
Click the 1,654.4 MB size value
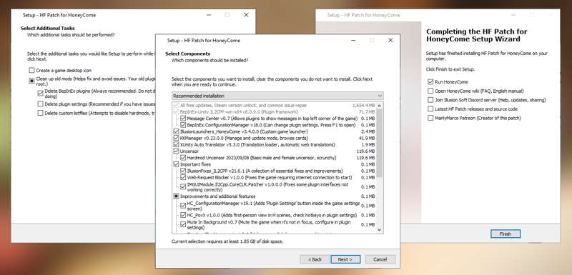tap(363, 105)
